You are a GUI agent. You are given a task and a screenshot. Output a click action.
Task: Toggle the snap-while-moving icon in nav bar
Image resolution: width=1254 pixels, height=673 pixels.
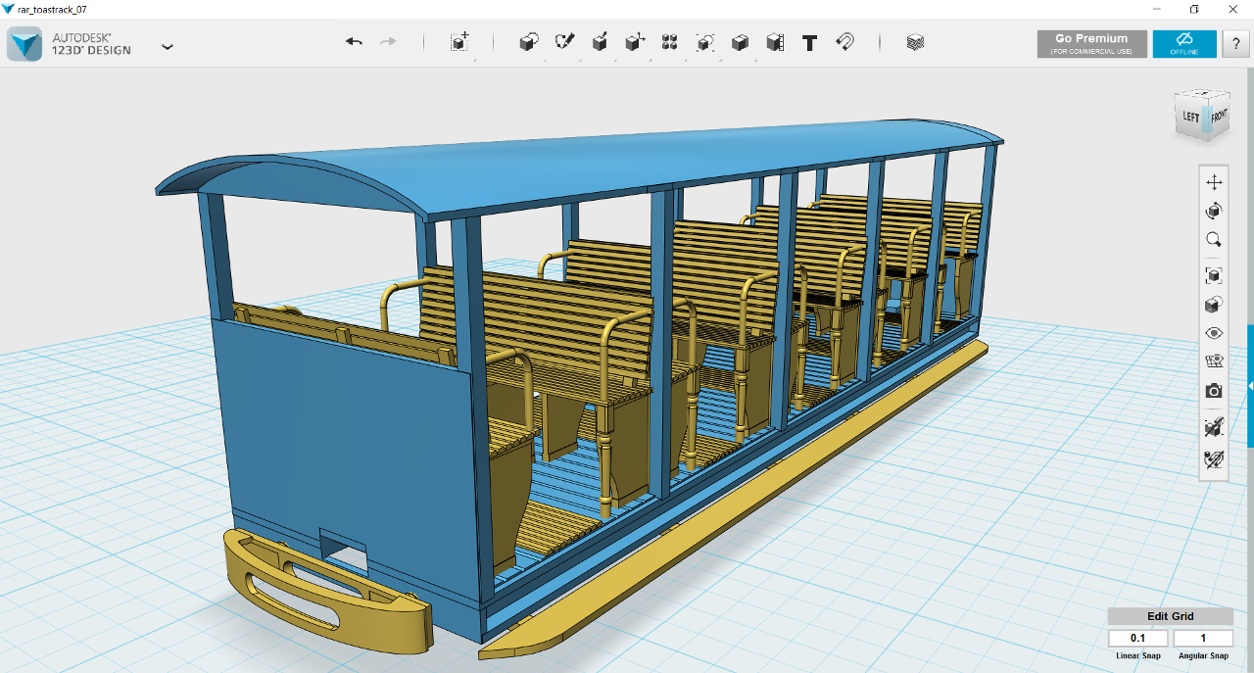tap(1214, 427)
